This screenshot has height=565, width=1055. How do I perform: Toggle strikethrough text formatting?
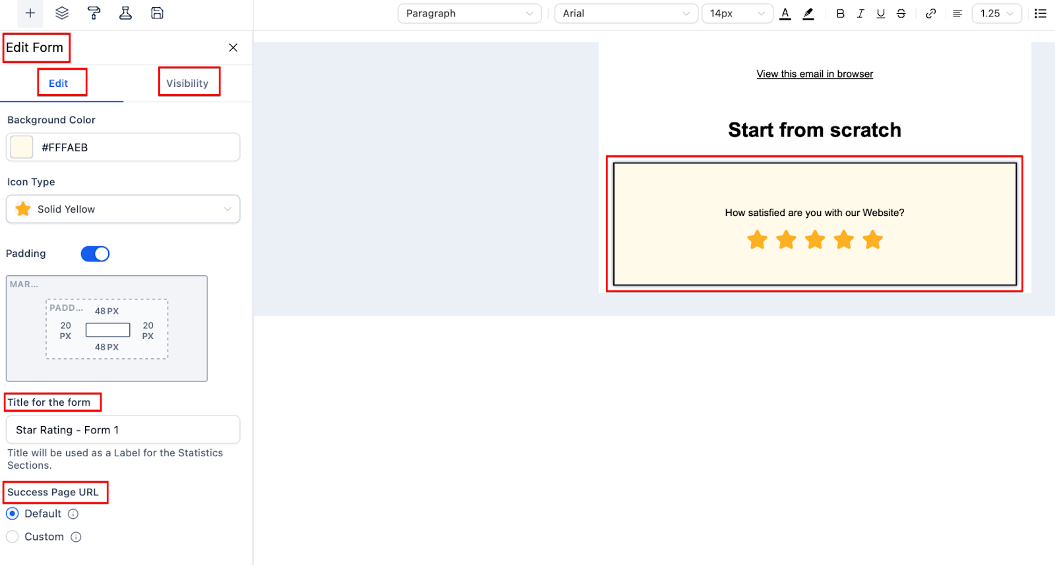pos(901,13)
